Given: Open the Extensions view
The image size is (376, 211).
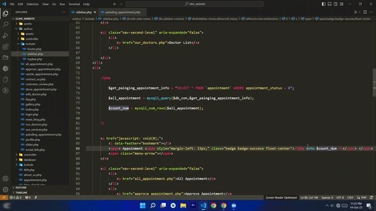Looking at the screenshot, I should point(5,46).
